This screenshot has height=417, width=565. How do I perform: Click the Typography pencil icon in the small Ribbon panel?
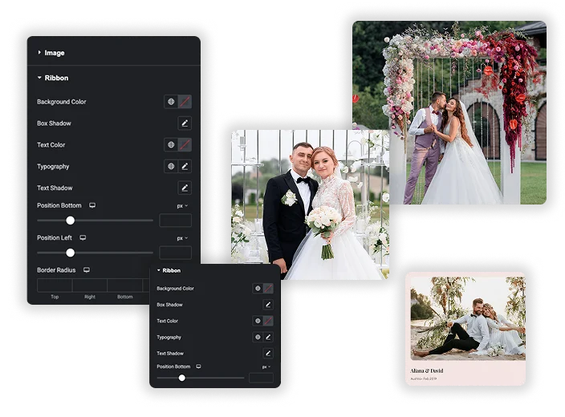268,337
